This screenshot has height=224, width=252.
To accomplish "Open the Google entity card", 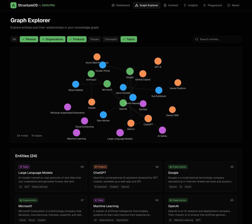I will 201,177.
